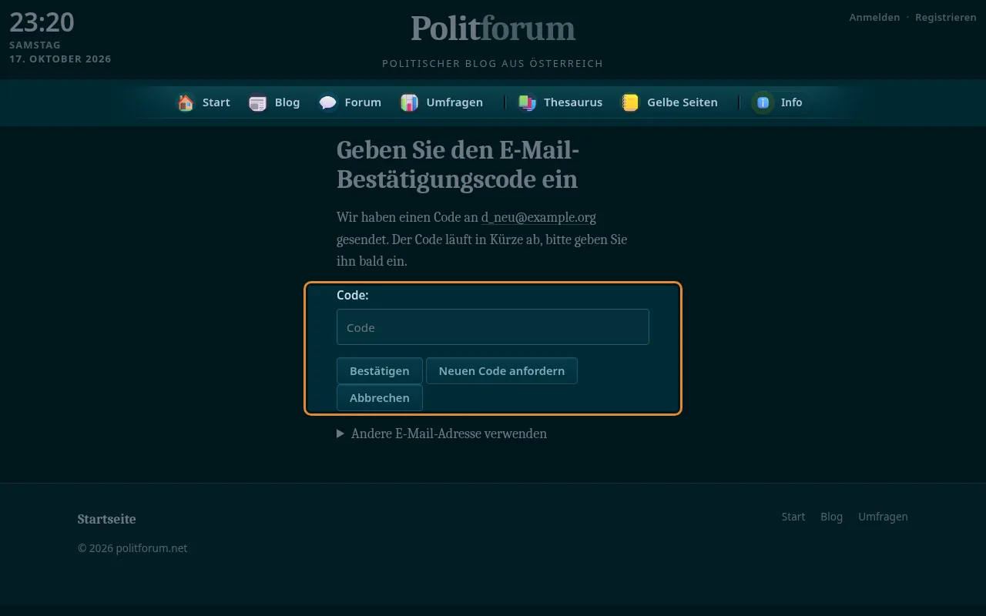Expand Andere E-Mail-Adresse verwenden
Screen dimensions: 986x616
(x=442, y=434)
